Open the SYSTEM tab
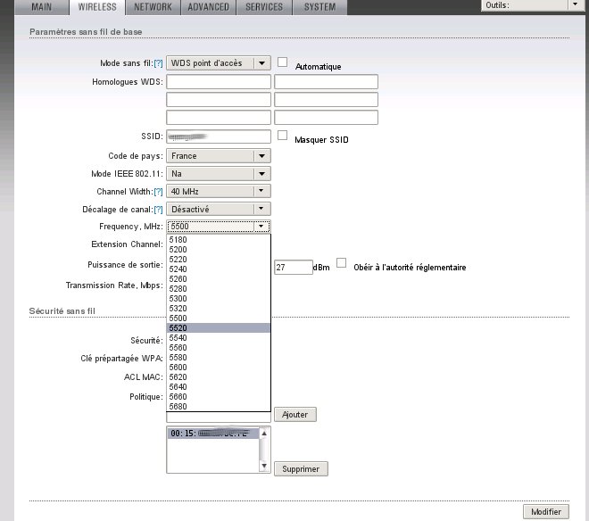Viewport: 589px width, 521px height. tap(319, 7)
